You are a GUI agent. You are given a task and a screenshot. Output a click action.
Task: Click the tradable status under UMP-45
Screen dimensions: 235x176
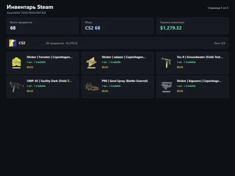tap(36, 86)
